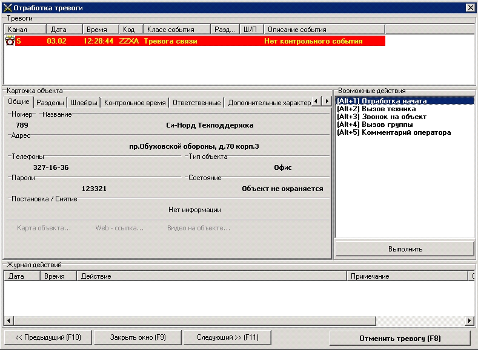Viewport: 478px width, 350px height.
Task: Click the journal horizontal scrollbar thumb
Action: (x=194, y=320)
